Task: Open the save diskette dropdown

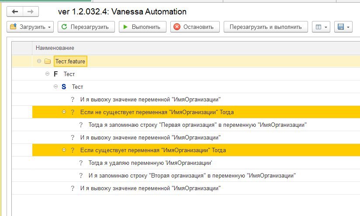Action: click(x=343, y=27)
